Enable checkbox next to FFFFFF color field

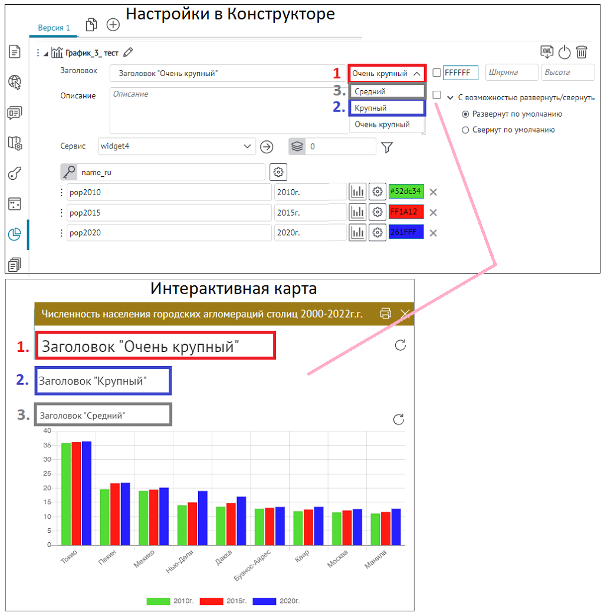436,73
